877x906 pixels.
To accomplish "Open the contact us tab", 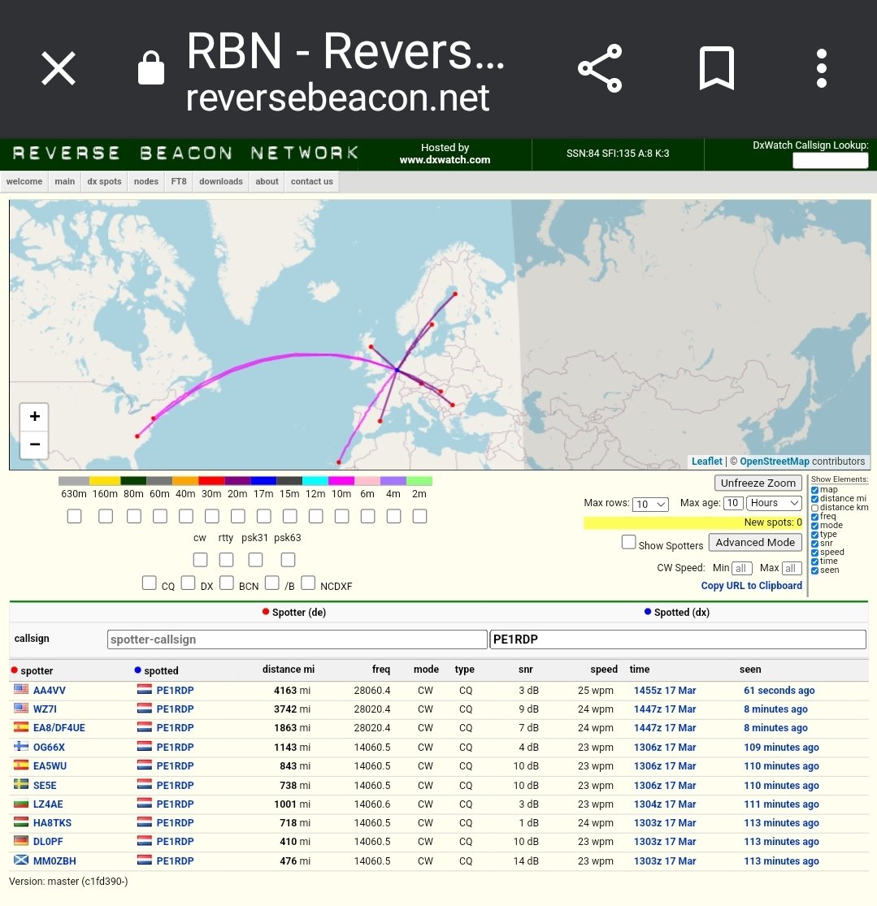I will click(x=311, y=181).
